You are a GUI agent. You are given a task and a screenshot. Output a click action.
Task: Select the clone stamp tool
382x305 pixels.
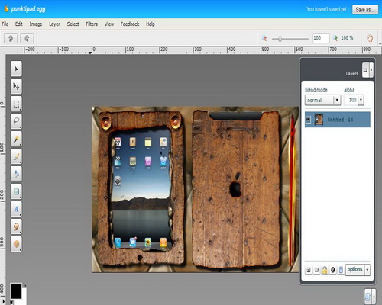click(16, 244)
